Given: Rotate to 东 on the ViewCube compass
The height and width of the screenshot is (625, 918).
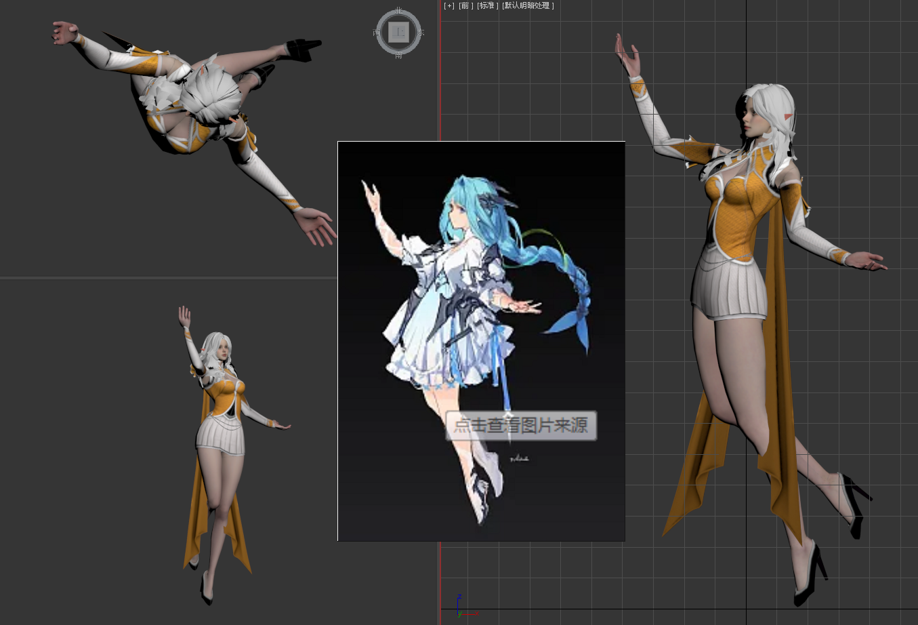Looking at the screenshot, I should pyautogui.click(x=421, y=33).
